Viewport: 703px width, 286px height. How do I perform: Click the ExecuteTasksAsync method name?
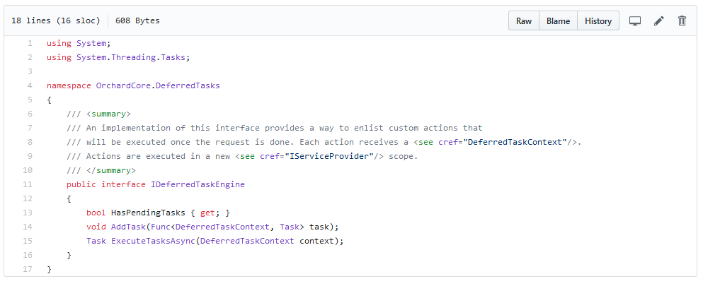click(x=153, y=241)
